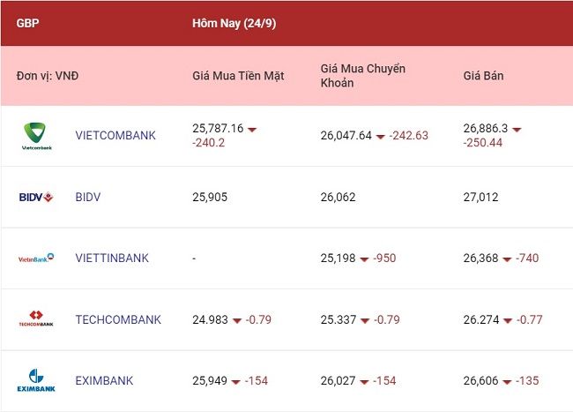The image size is (573, 412).
Task: Click the red down arrow beside Viettinbank 25,198
Action: (x=364, y=259)
